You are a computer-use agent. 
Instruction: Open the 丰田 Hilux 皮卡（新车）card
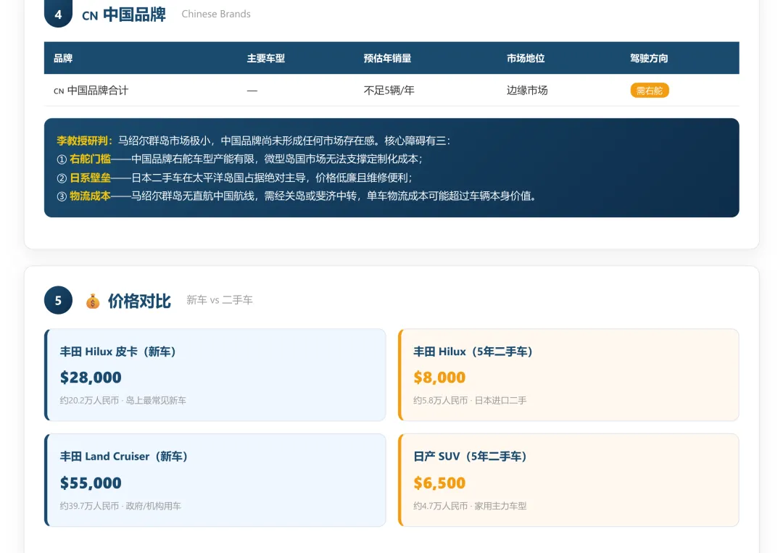(215, 375)
